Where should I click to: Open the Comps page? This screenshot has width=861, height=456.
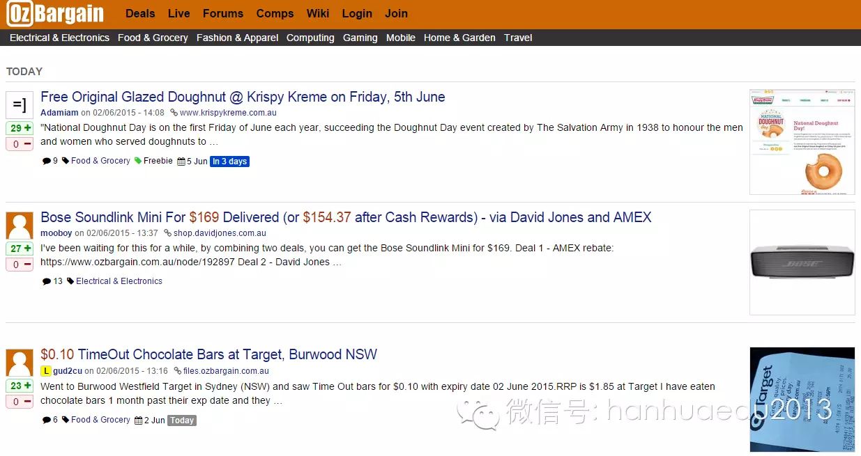click(275, 13)
